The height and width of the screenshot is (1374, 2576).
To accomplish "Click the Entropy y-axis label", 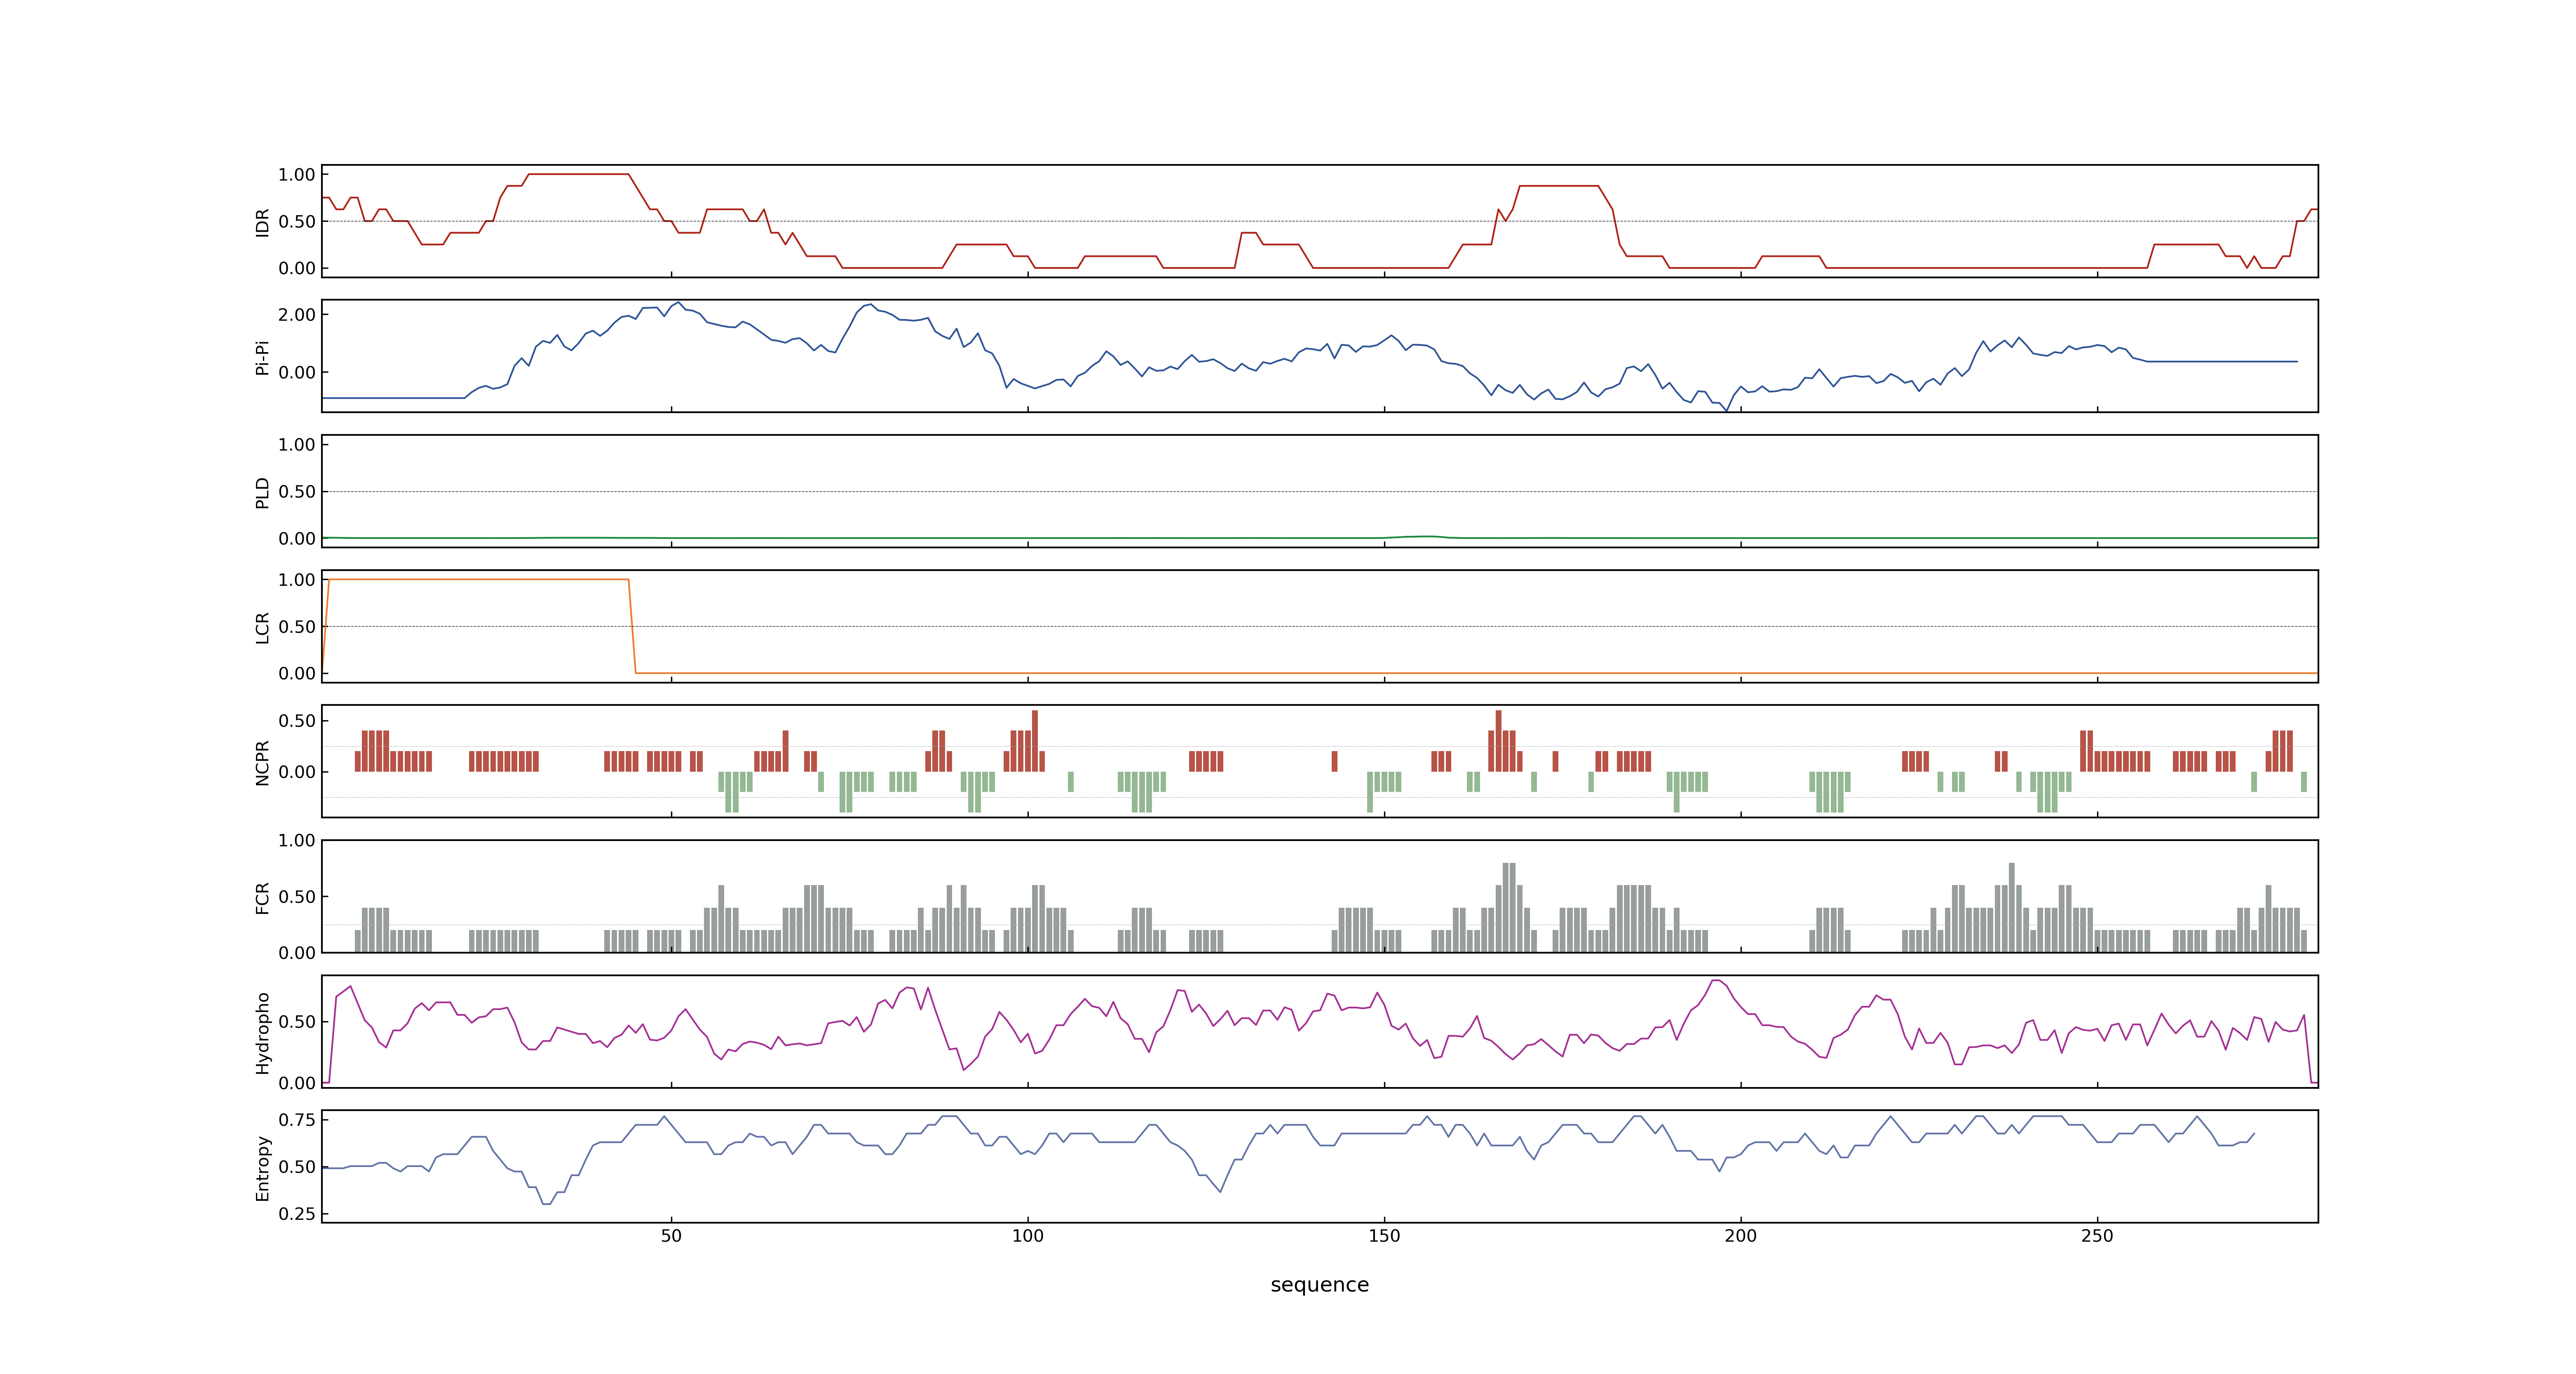I will click(x=263, y=1167).
